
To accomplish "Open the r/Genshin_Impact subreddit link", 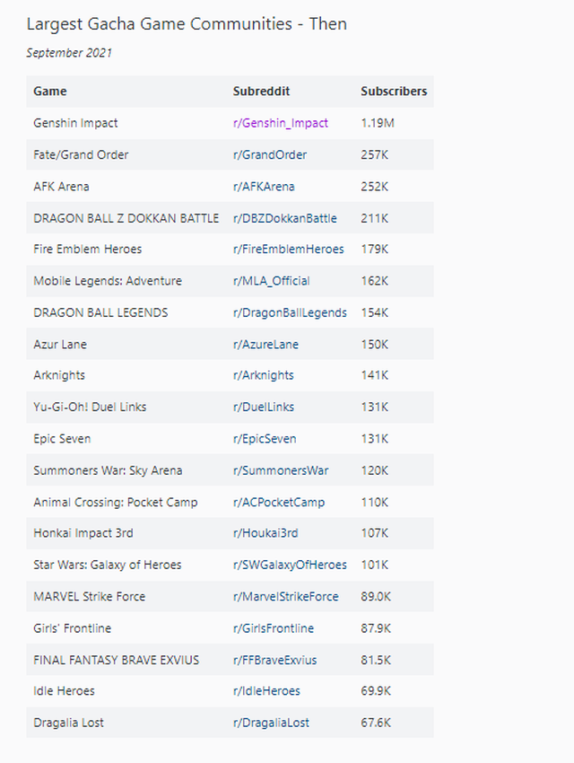I will click(280, 123).
